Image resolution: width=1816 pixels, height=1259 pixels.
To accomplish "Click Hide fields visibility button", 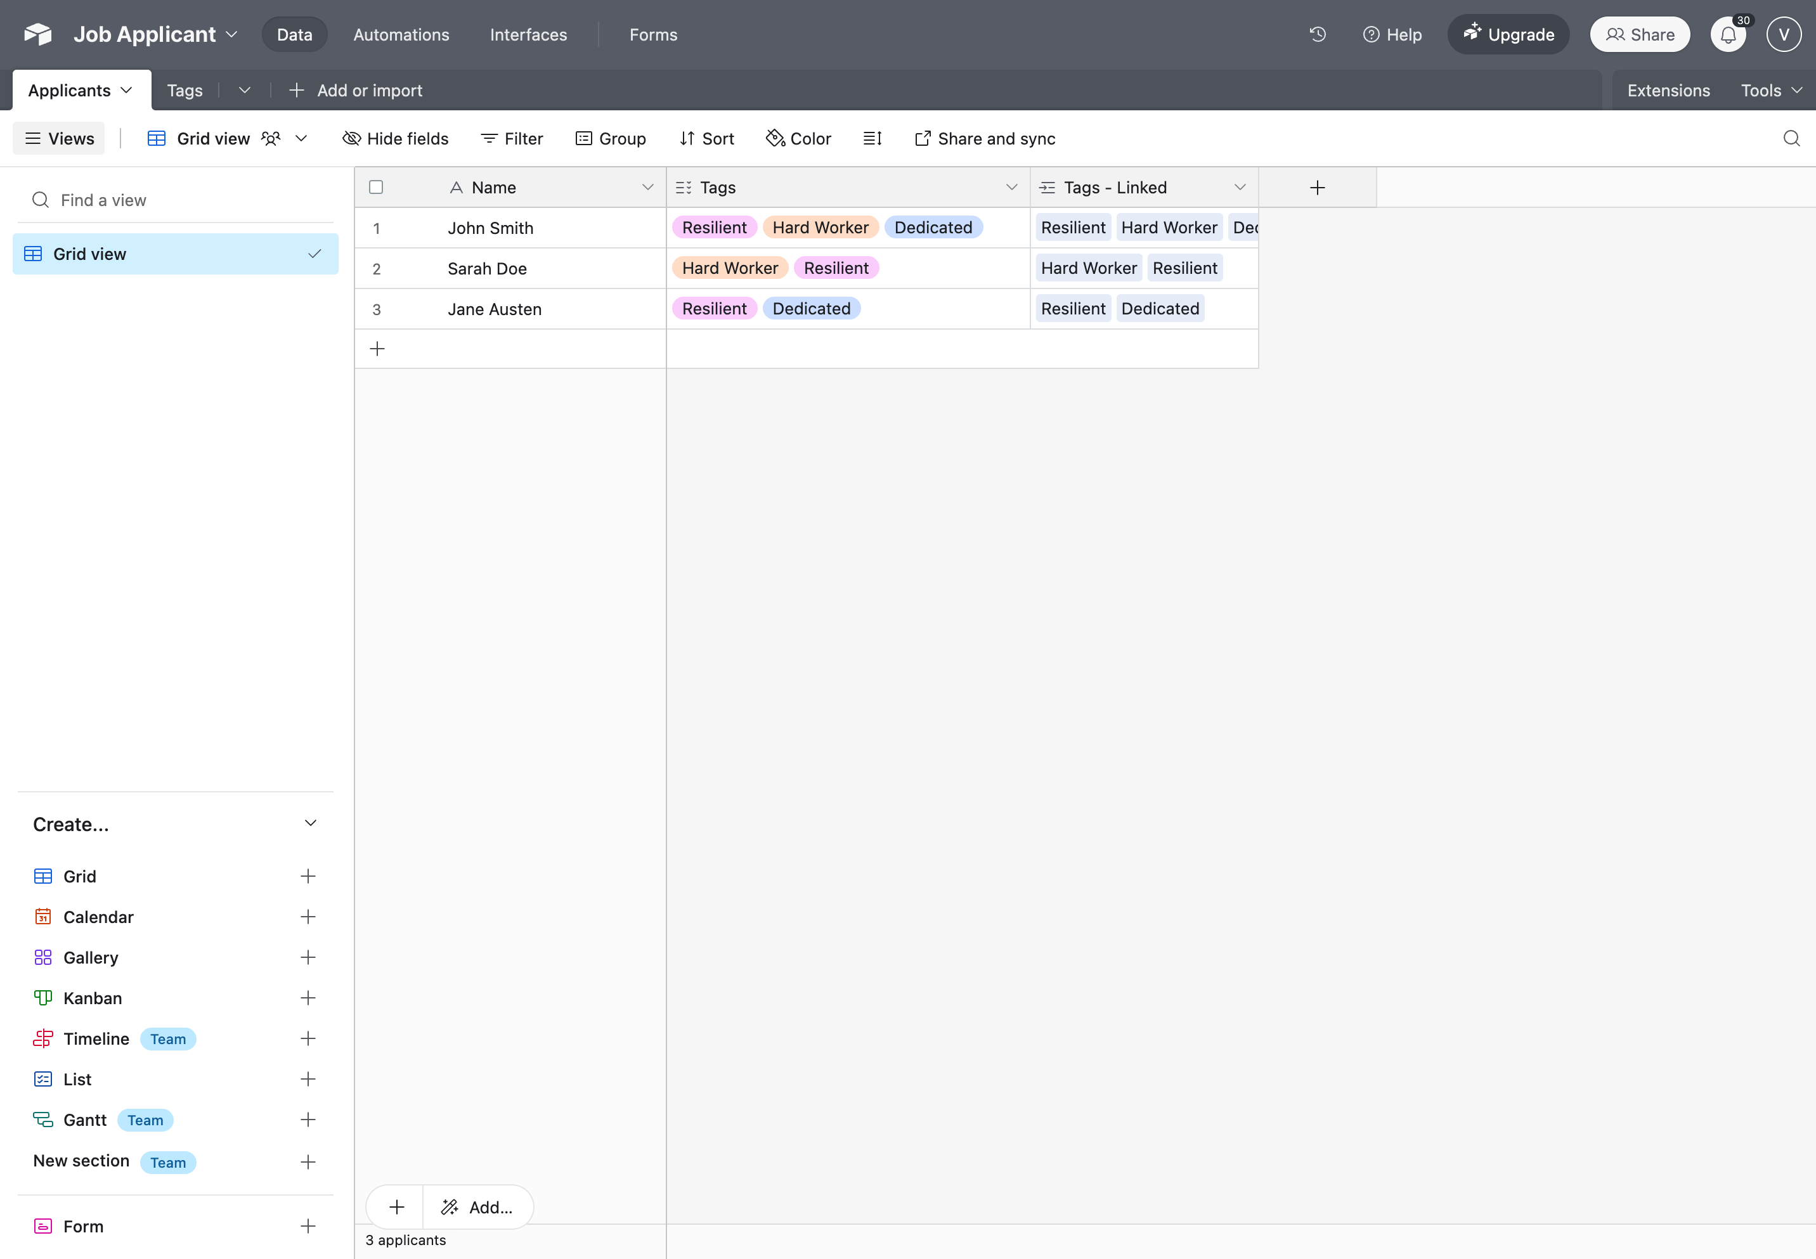I will coord(395,139).
